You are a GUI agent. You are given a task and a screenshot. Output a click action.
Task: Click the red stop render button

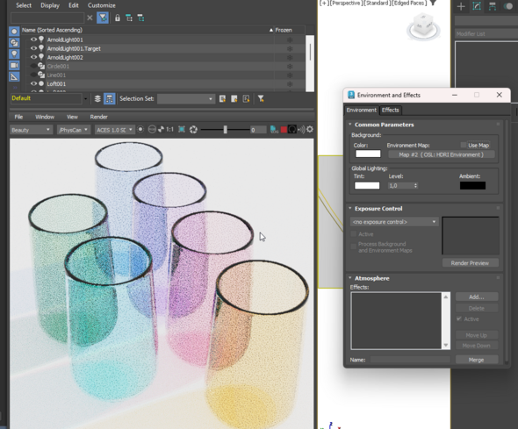coord(284,130)
